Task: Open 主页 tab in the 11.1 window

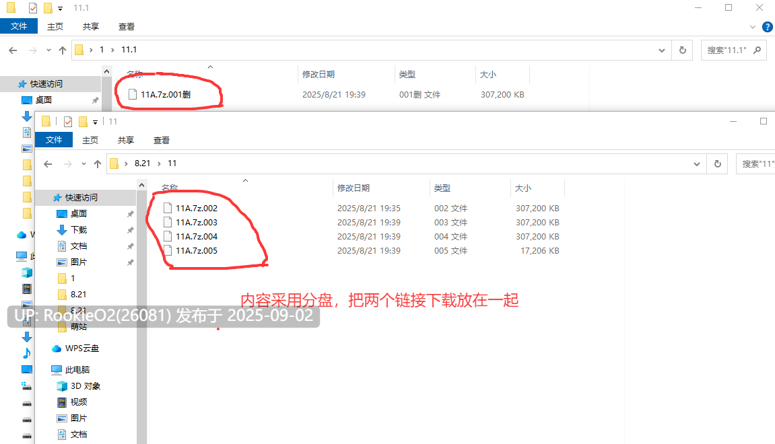Action: point(55,27)
